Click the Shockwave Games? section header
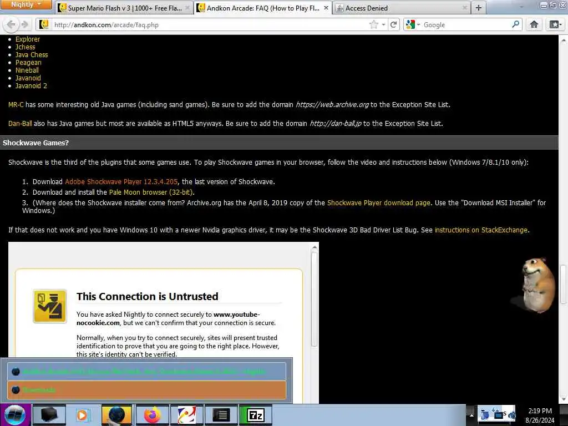568x426 pixels. click(x=279, y=143)
